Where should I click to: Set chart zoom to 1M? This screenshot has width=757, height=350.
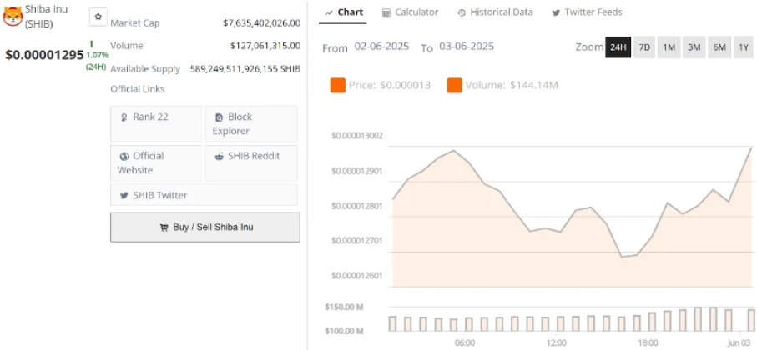[x=669, y=47]
